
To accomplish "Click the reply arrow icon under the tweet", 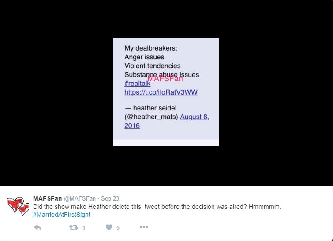I will coord(37,227).
